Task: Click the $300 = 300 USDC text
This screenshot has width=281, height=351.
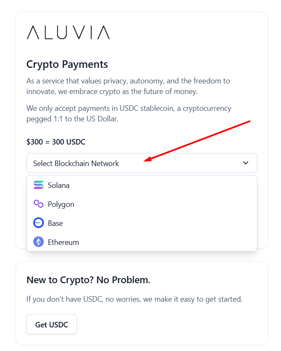Action: pyautogui.click(x=56, y=142)
